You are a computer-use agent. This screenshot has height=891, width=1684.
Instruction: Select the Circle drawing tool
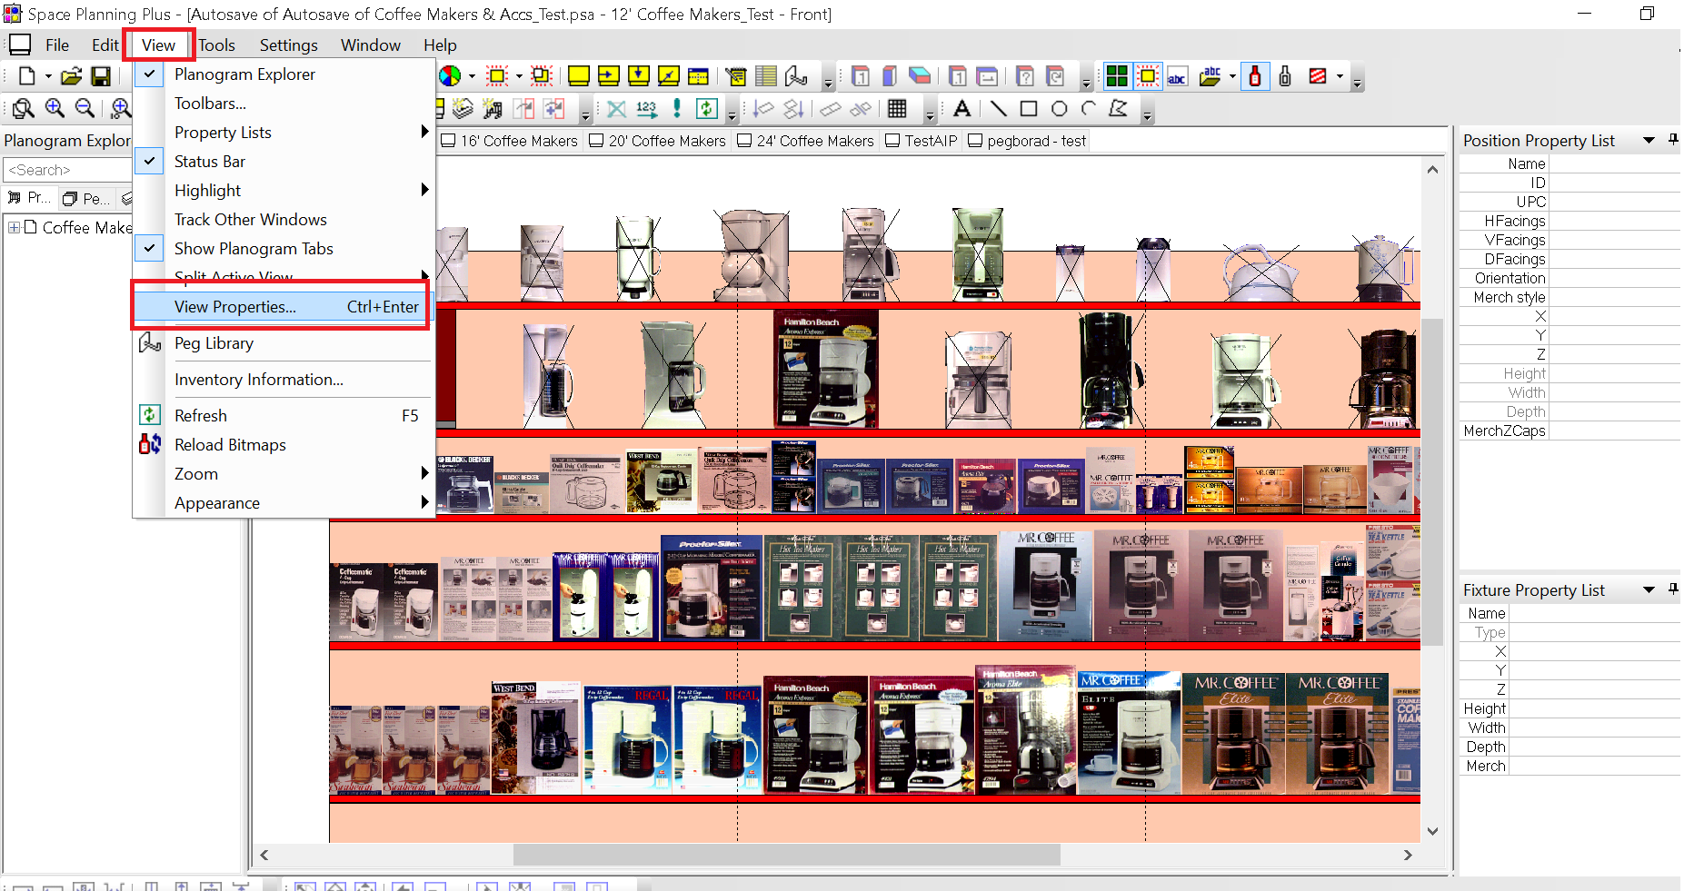pyautogui.click(x=1059, y=109)
